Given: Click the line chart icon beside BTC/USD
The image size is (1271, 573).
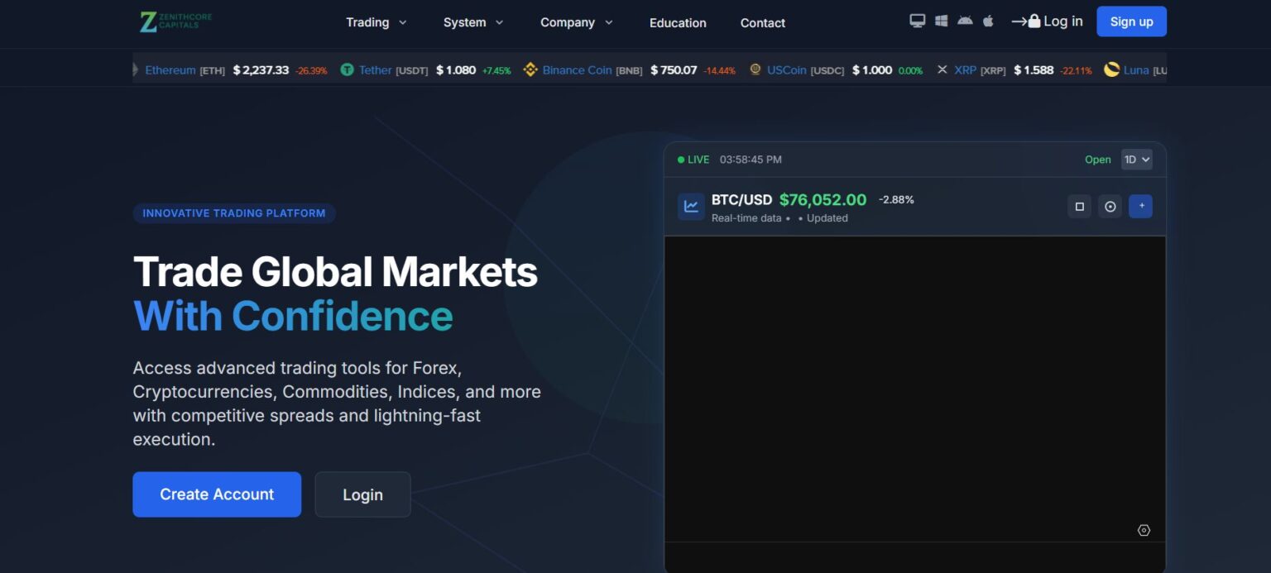Looking at the screenshot, I should (691, 207).
